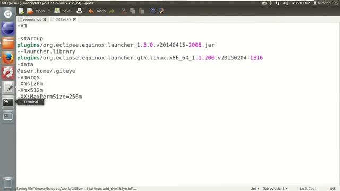Create a new document with toolbar icon
This screenshot has height=191, width=340.
(21, 11)
